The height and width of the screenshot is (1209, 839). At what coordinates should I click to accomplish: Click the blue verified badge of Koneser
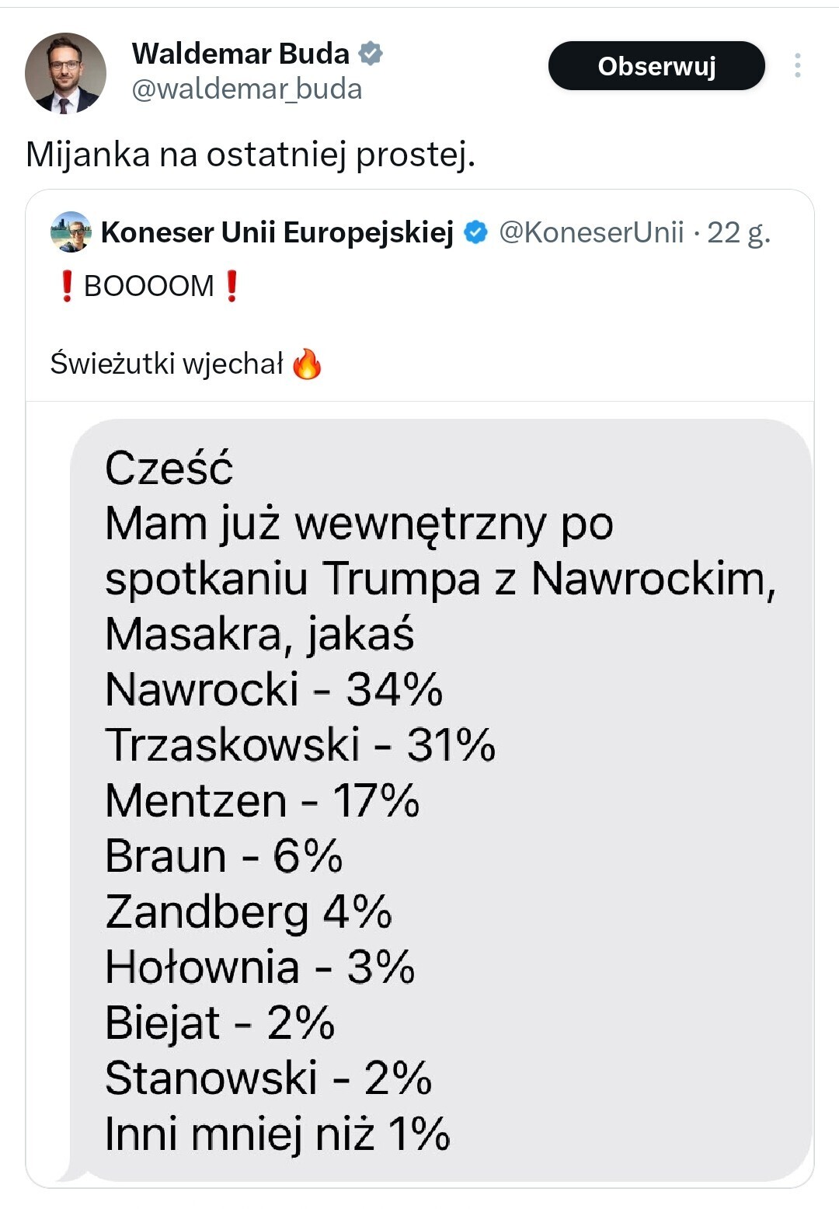pos(475,232)
